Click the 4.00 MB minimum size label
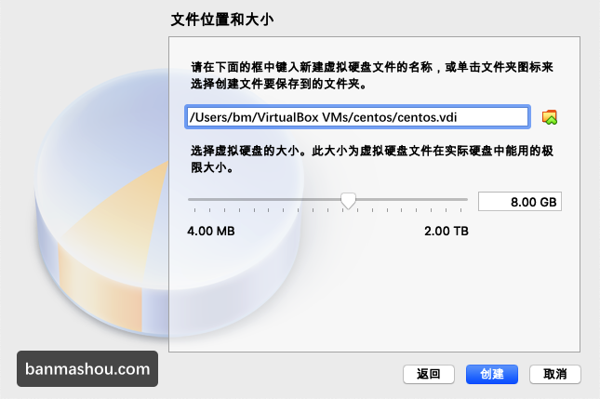600x399 pixels. point(211,231)
